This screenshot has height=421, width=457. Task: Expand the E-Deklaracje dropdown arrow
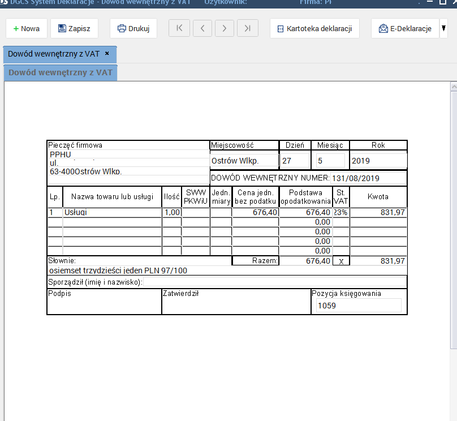point(443,28)
